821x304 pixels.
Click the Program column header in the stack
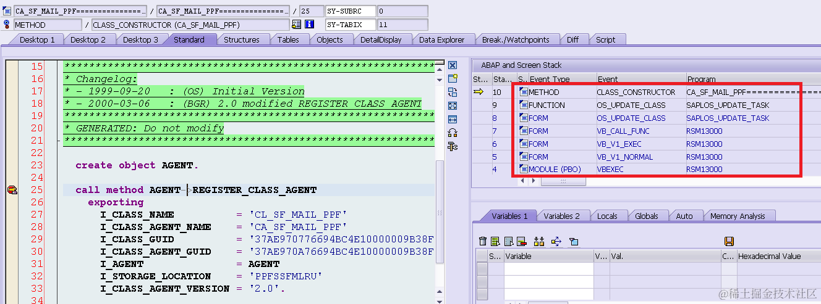point(754,79)
